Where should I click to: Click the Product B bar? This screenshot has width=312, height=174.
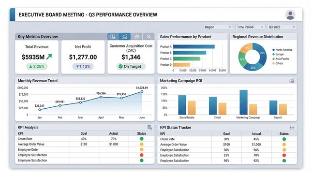pyautogui.click(x=190, y=53)
